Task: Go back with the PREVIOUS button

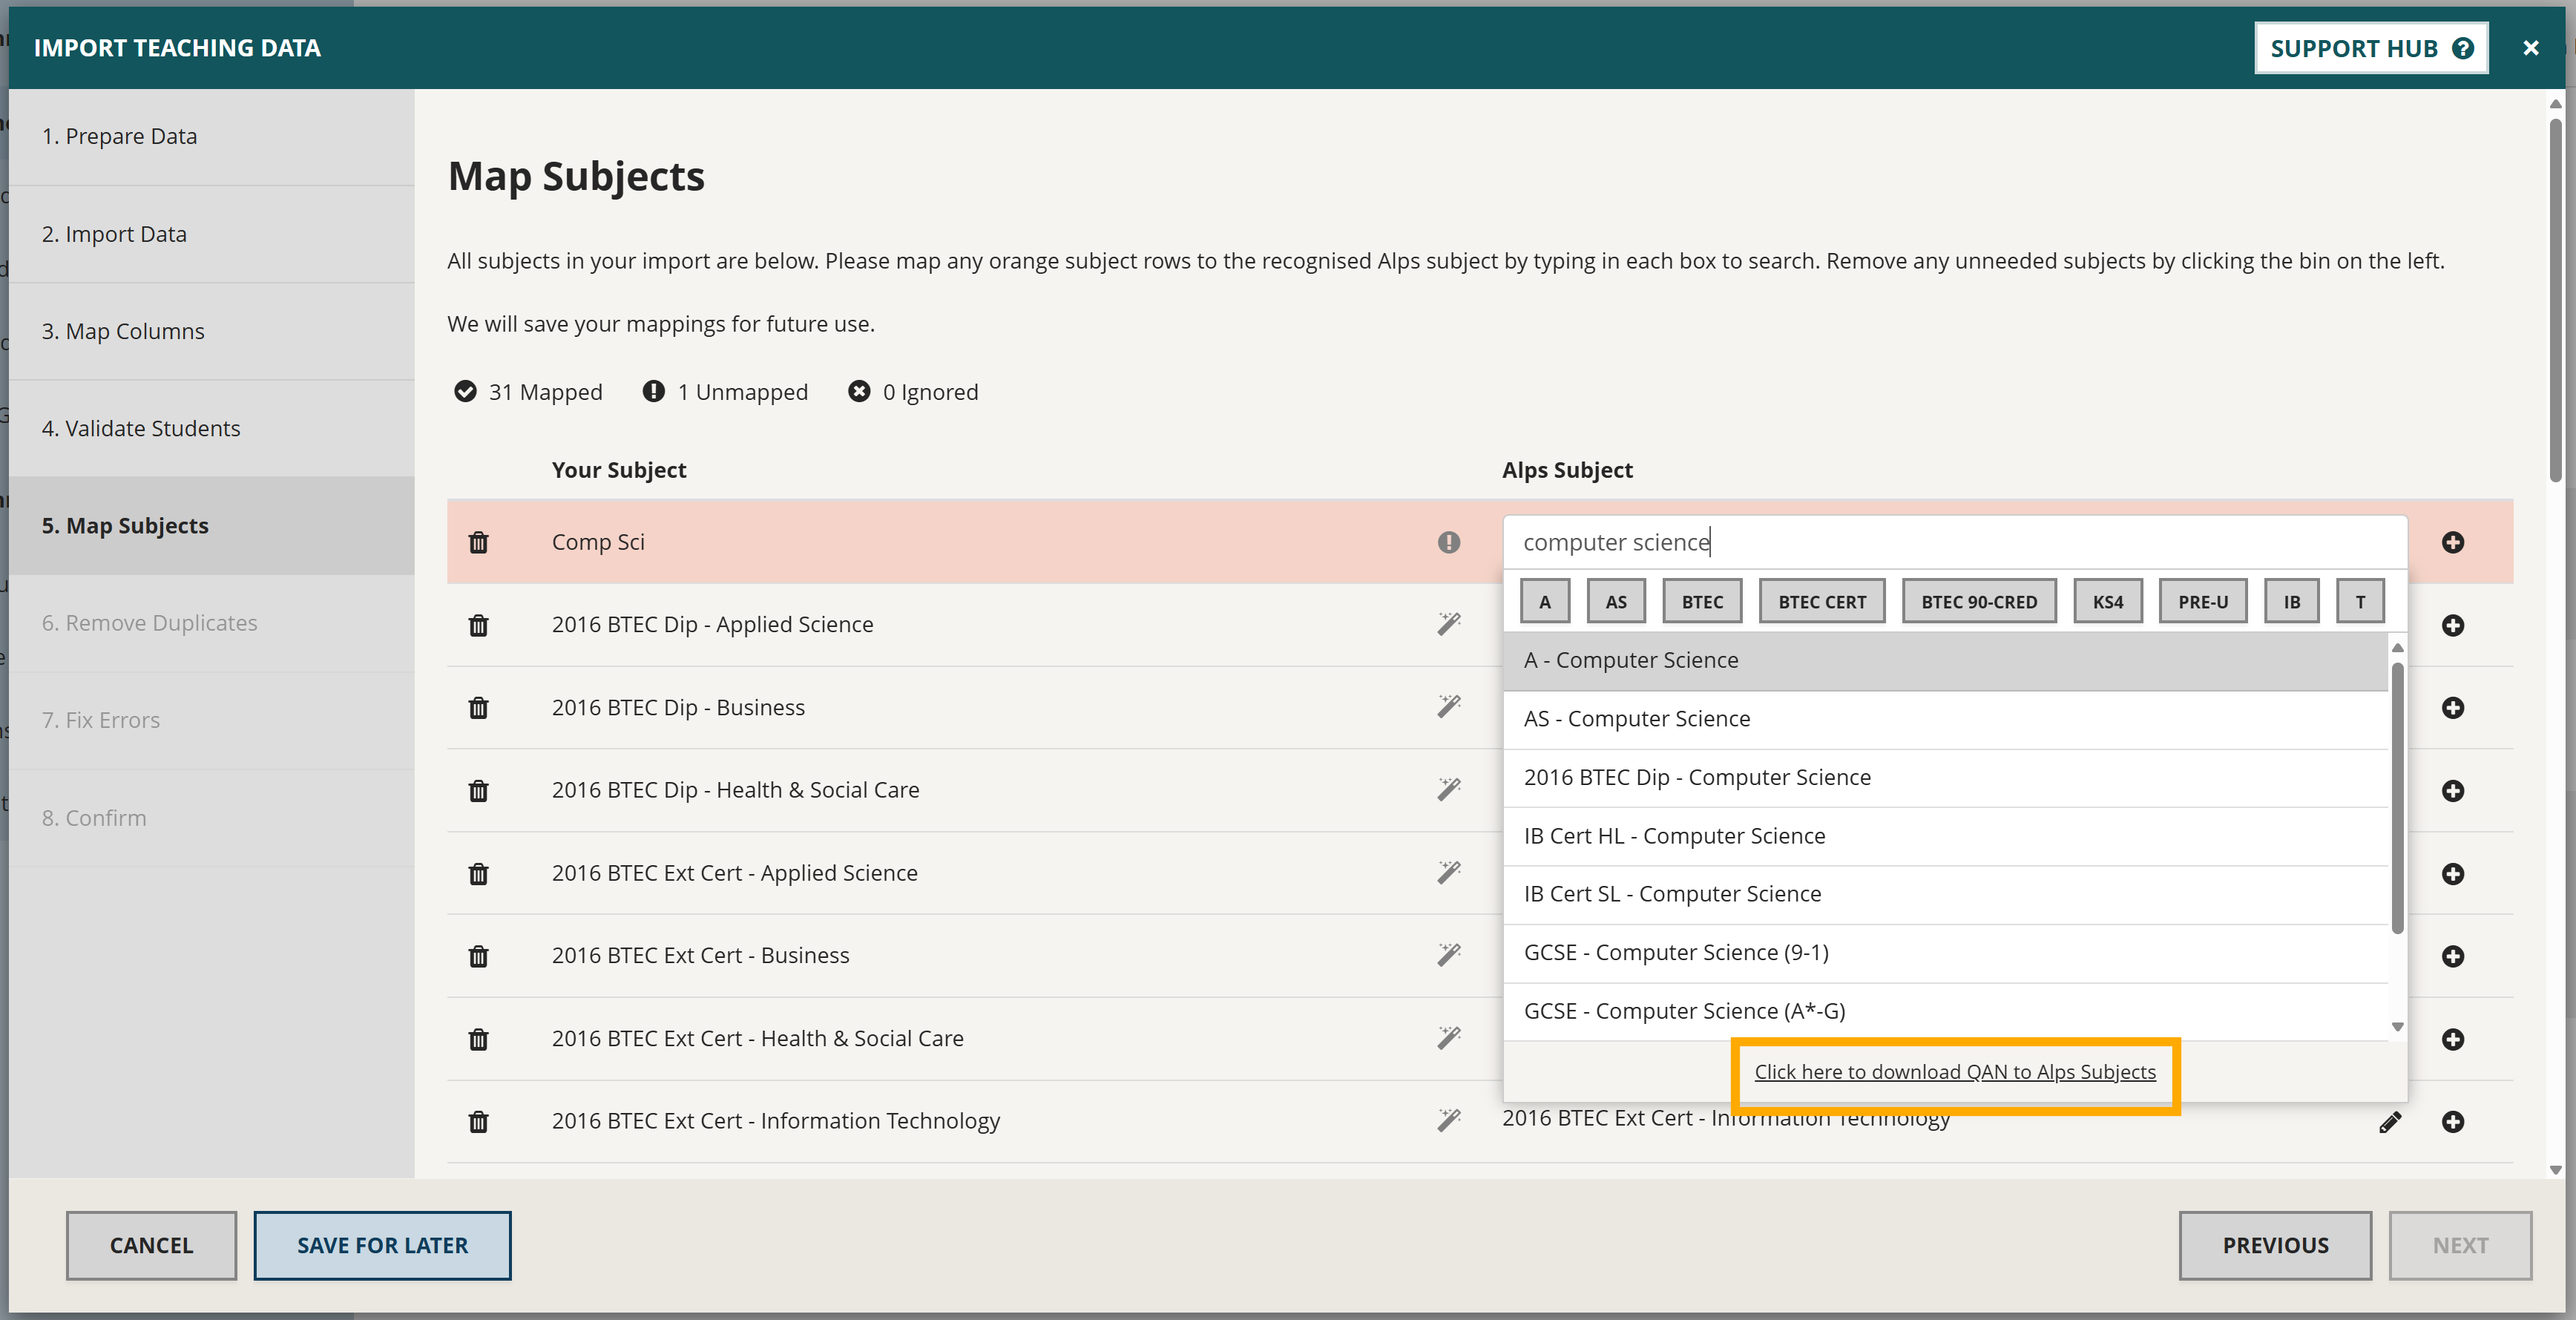Action: [x=2275, y=1246]
